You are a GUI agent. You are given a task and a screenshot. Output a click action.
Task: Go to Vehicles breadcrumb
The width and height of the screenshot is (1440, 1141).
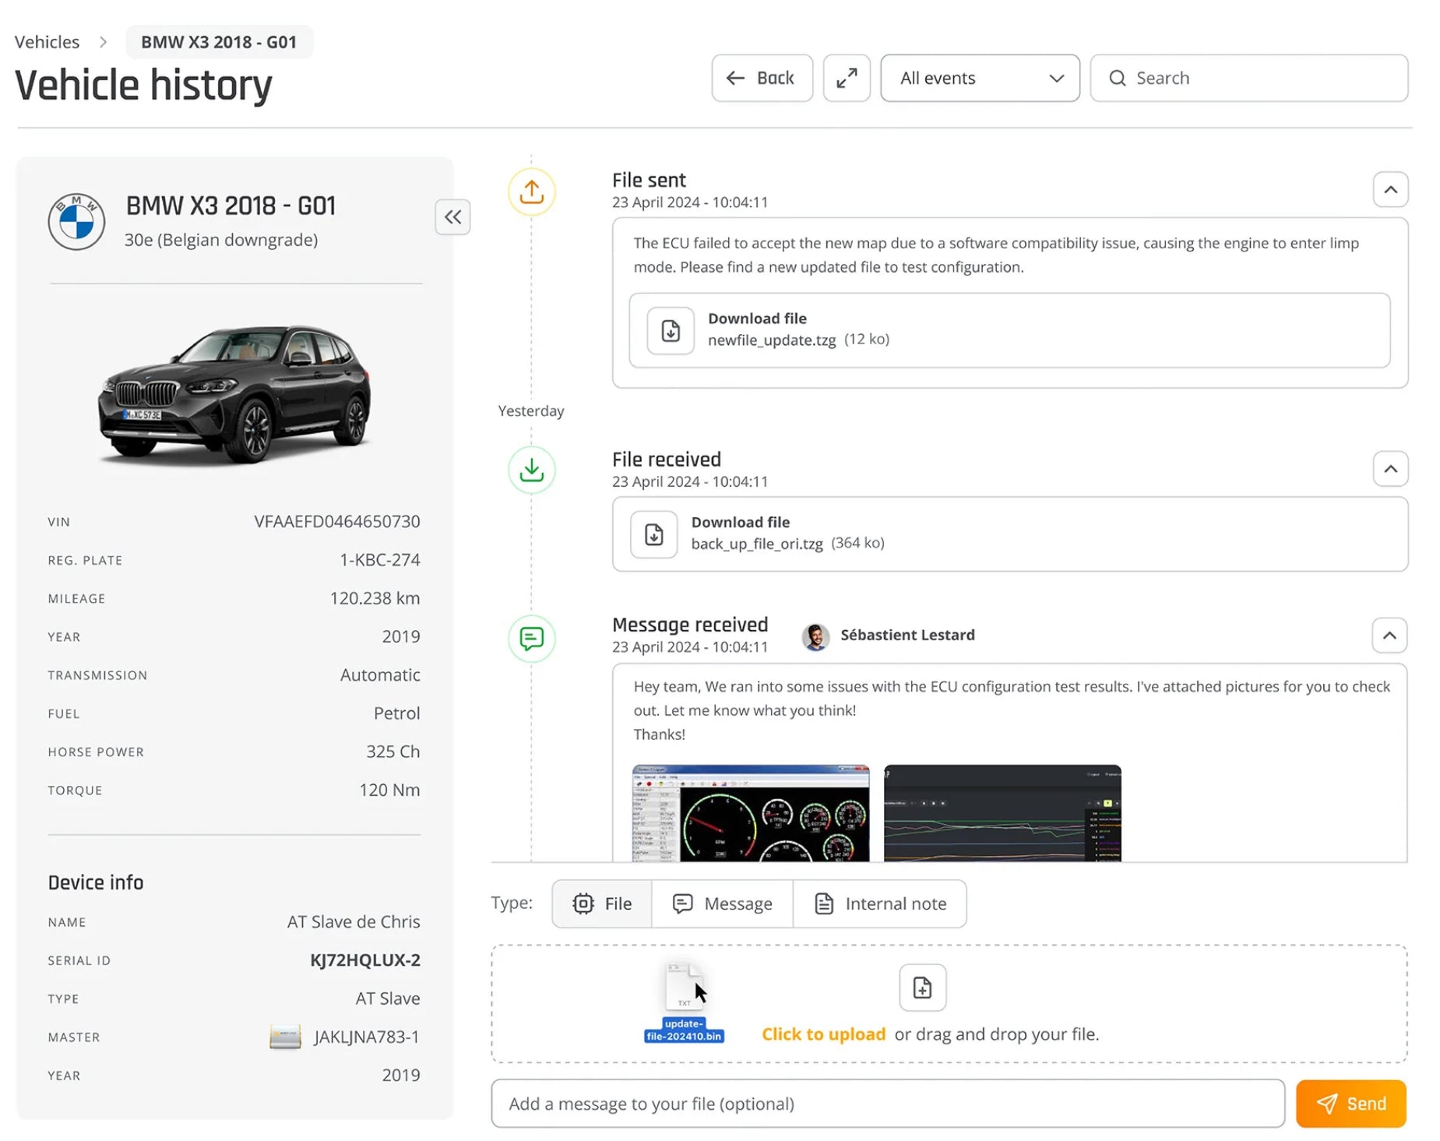[47, 42]
